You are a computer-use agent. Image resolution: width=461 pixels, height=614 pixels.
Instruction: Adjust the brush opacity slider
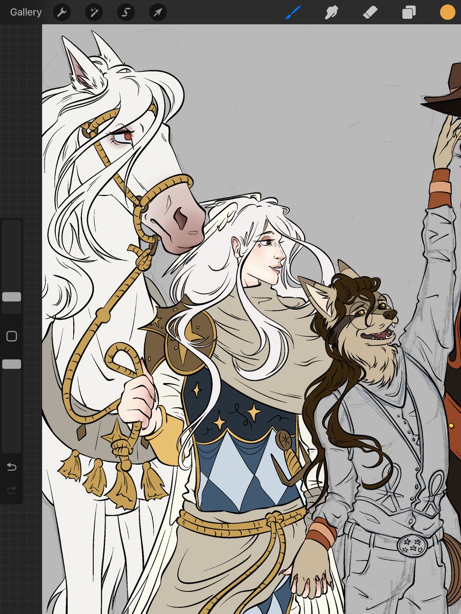pos(11,364)
